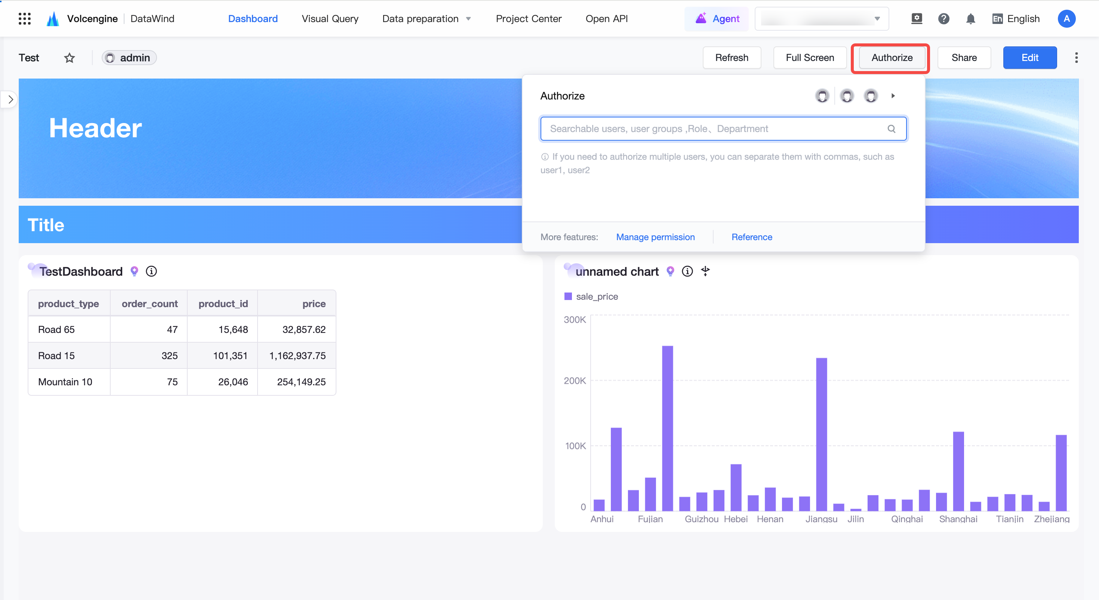Screen dimensions: 1099x600
Task: Click the Manage permission link
Action: pyautogui.click(x=655, y=237)
